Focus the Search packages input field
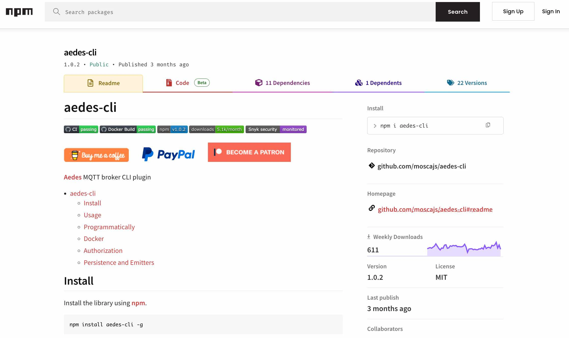Viewport: 569px width, 338px height. (240, 12)
